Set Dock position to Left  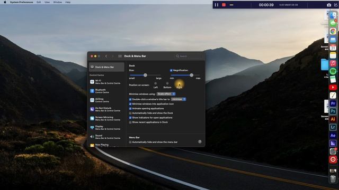[155, 83]
